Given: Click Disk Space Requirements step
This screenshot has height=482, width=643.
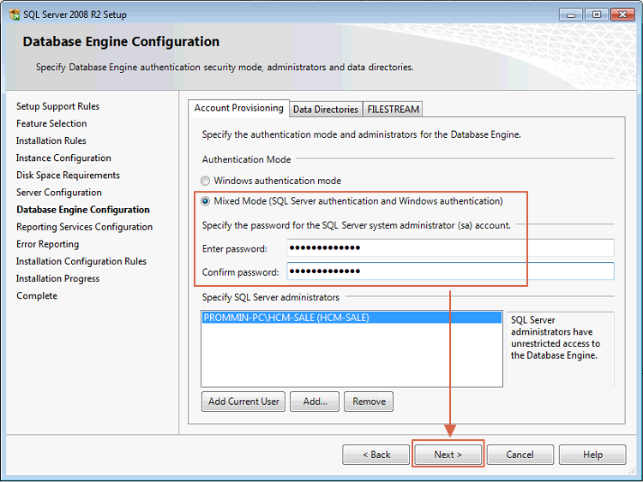Looking at the screenshot, I should tap(68, 176).
